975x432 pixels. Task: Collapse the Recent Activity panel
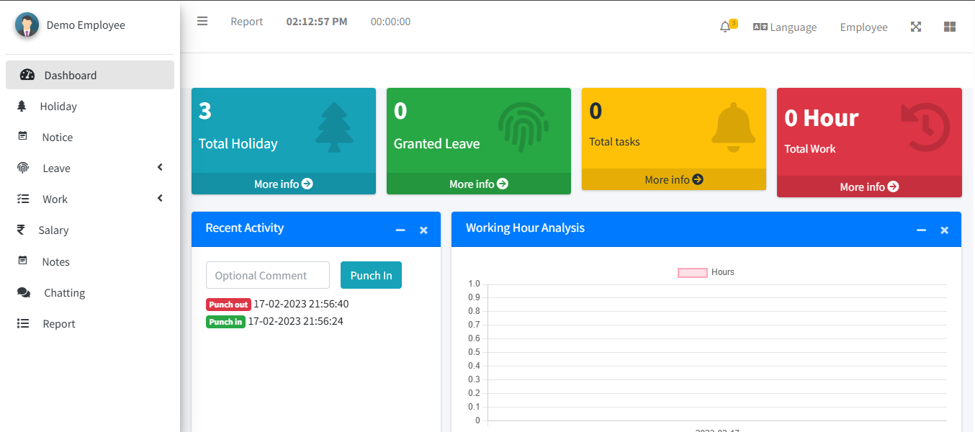pyautogui.click(x=400, y=230)
